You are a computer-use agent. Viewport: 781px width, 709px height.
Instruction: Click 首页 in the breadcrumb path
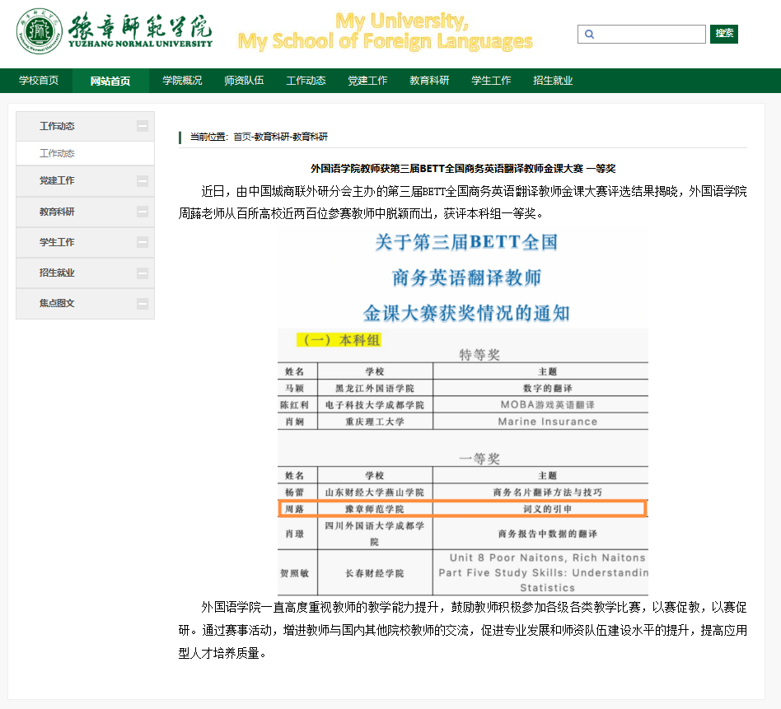(x=241, y=137)
